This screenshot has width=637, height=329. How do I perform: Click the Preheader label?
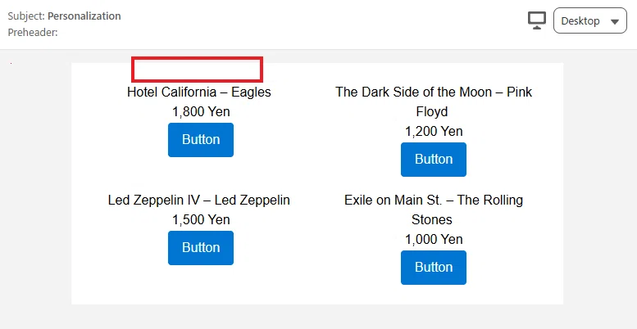(x=33, y=33)
